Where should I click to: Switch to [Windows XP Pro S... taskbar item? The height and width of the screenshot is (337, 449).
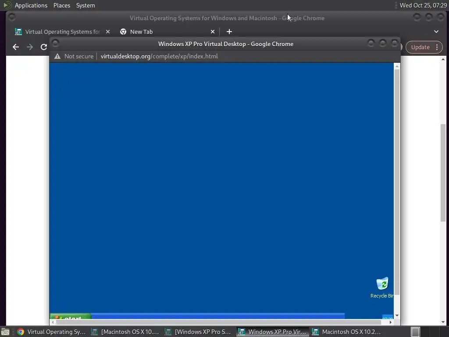point(199,332)
